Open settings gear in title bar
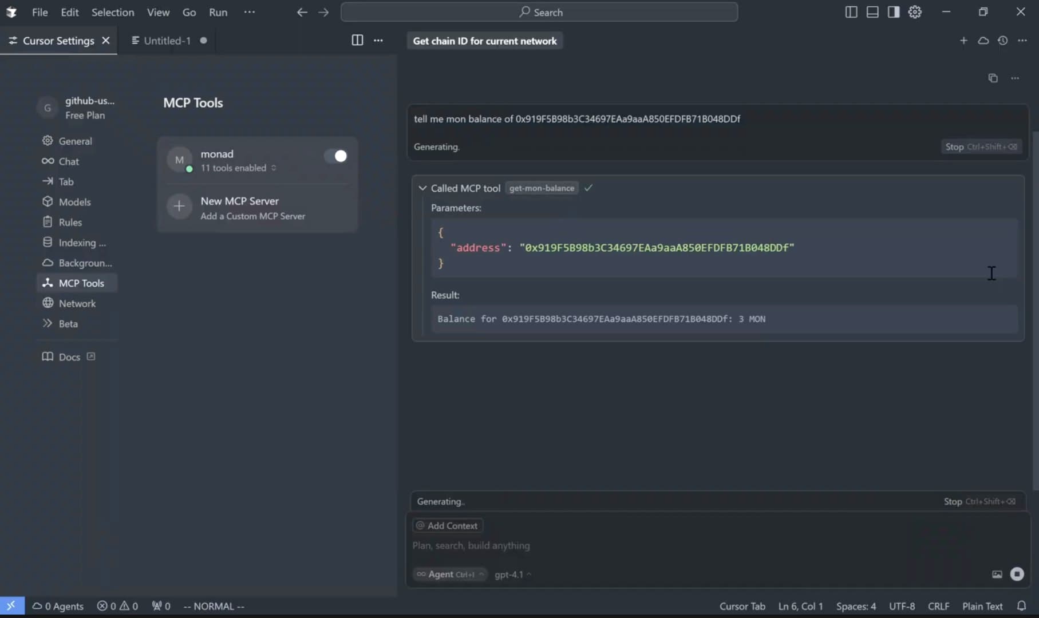The width and height of the screenshot is (1039, 618). [x=915, y=12]
